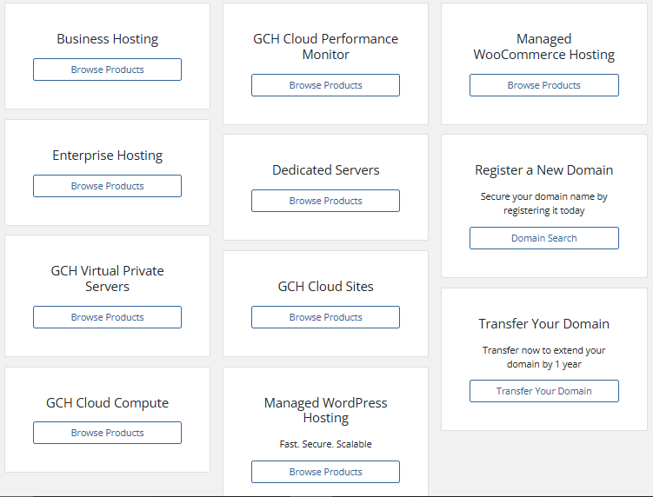This screenshot has height=497, width=653.
Task: Open Browse Products for GCH Virtual Private Servers
Action: 107,317
